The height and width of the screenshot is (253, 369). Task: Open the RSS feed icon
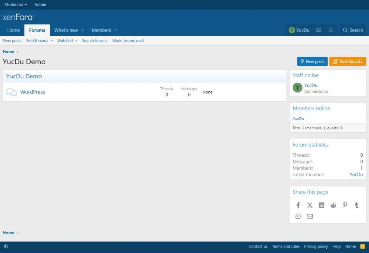click(363, 247)
